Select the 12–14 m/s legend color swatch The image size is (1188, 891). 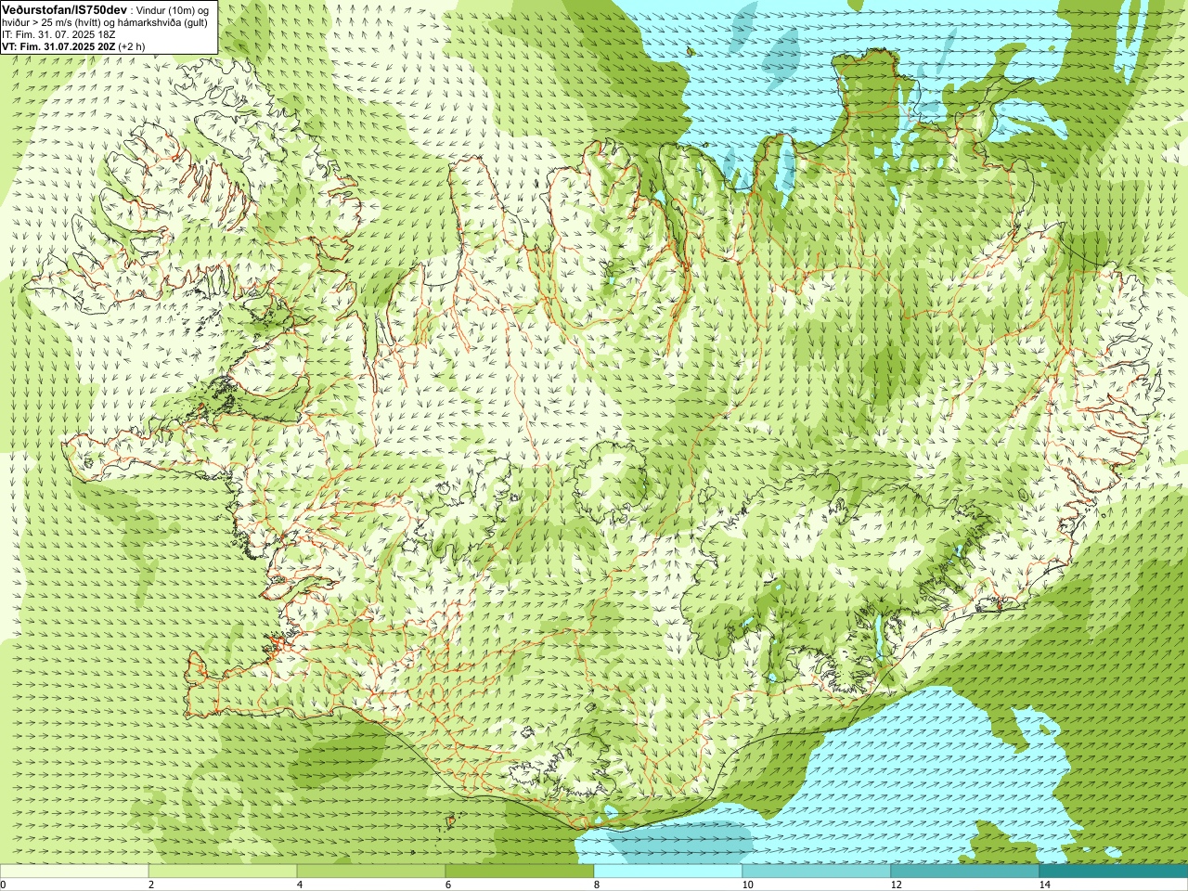[x=965, y=872]
